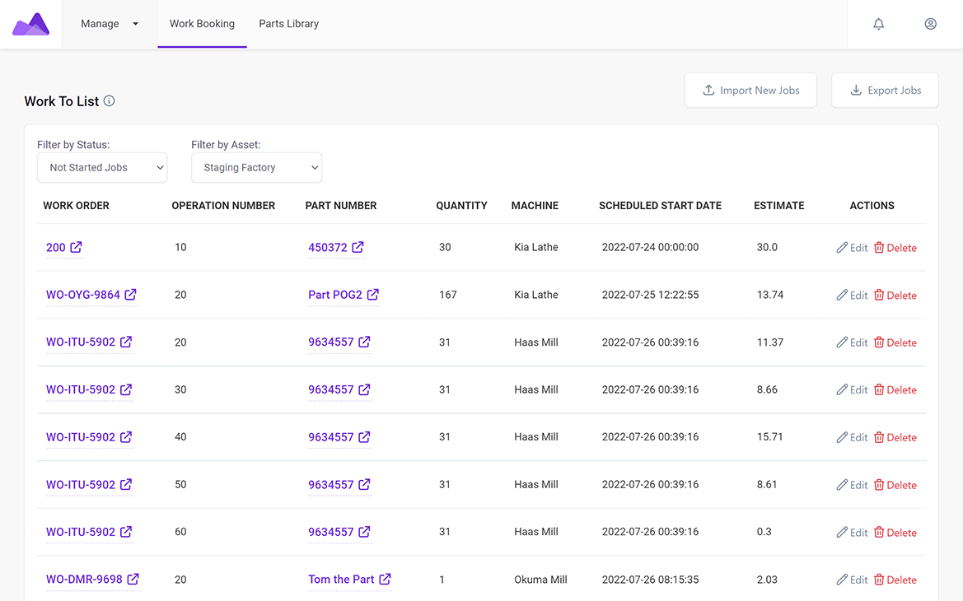Click the purple mountain logo icon
The height and width of the screenshot is (601, 963).
(x=31, y=25)
